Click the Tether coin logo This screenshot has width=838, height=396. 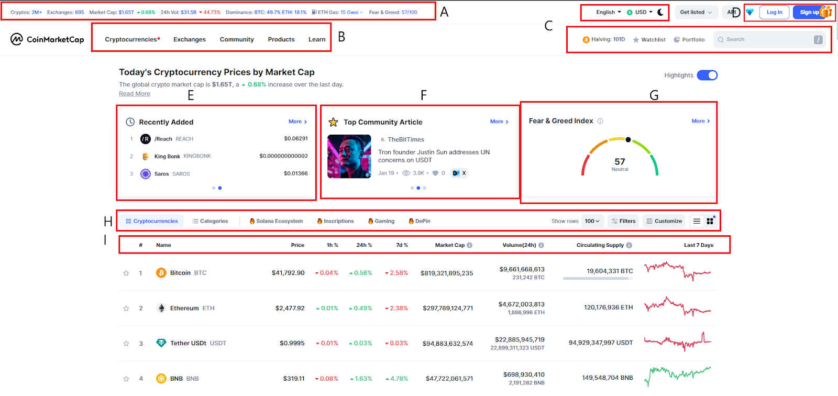click(x=161, y=343)
